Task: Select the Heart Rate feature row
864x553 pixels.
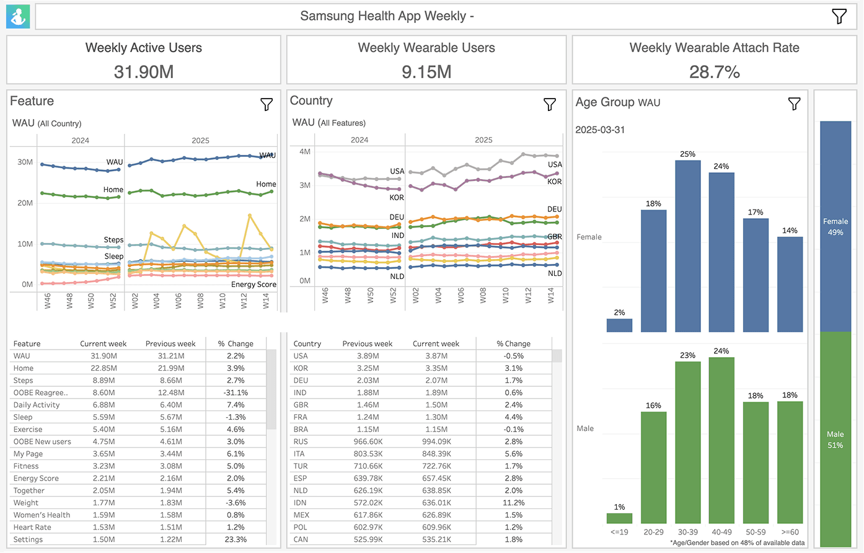Action: 138,528
